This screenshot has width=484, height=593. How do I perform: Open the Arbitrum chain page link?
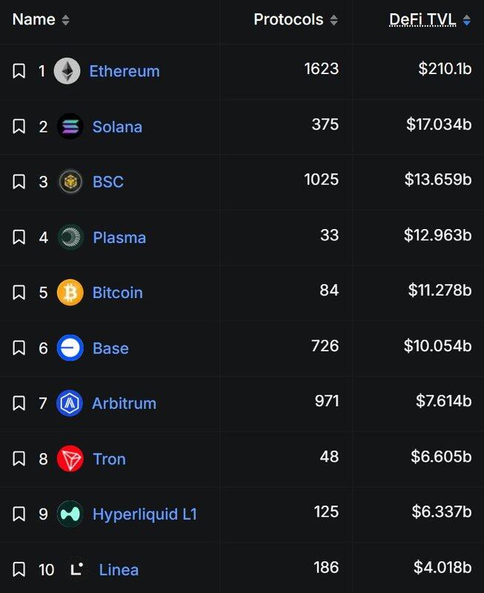(124, 403)
